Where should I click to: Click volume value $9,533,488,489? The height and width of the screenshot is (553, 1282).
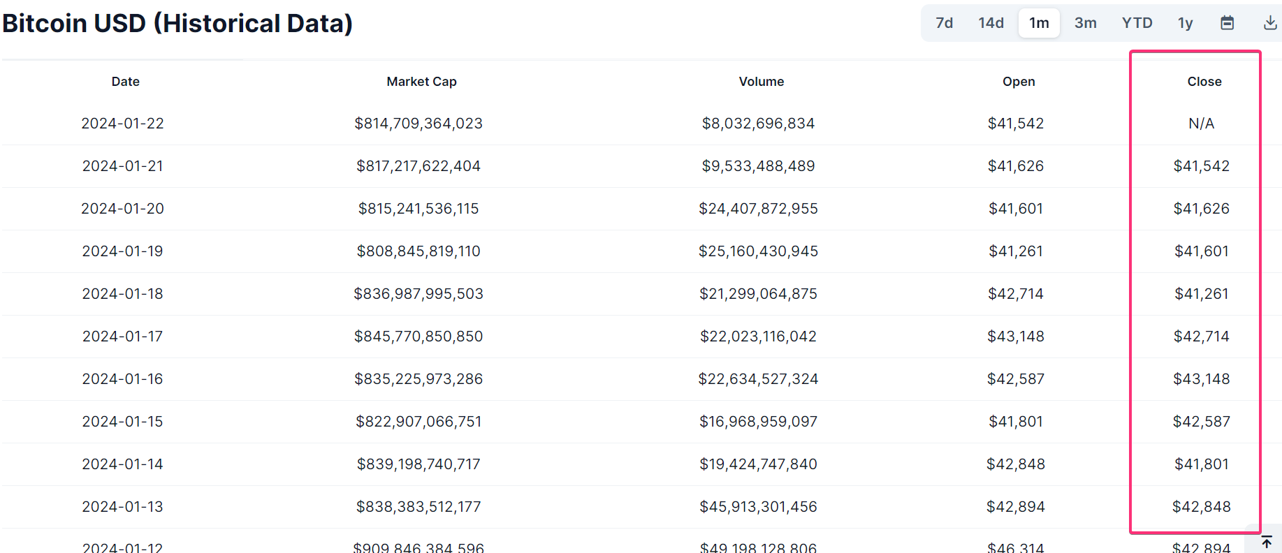pos(759,166)
